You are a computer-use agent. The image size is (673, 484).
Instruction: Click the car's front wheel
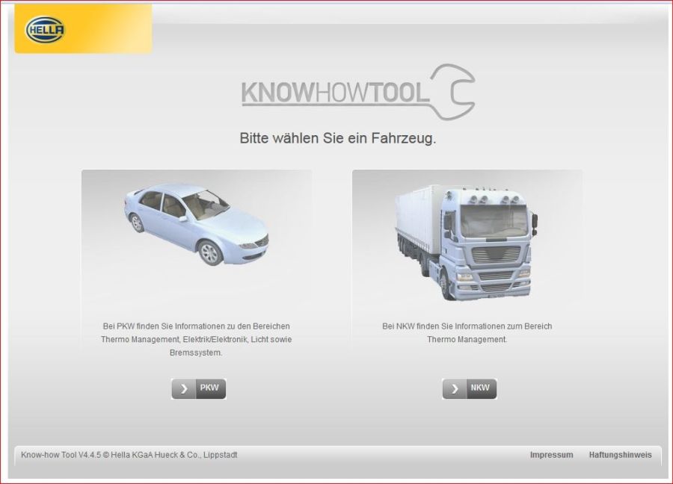[x=211, y=252]
